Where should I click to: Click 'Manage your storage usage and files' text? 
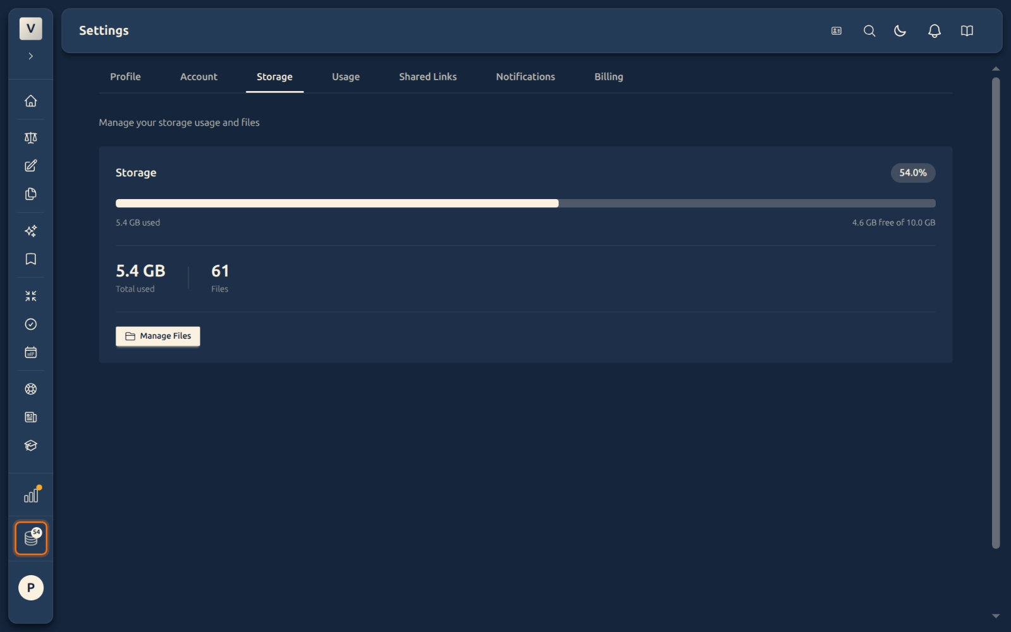point(179,123)
